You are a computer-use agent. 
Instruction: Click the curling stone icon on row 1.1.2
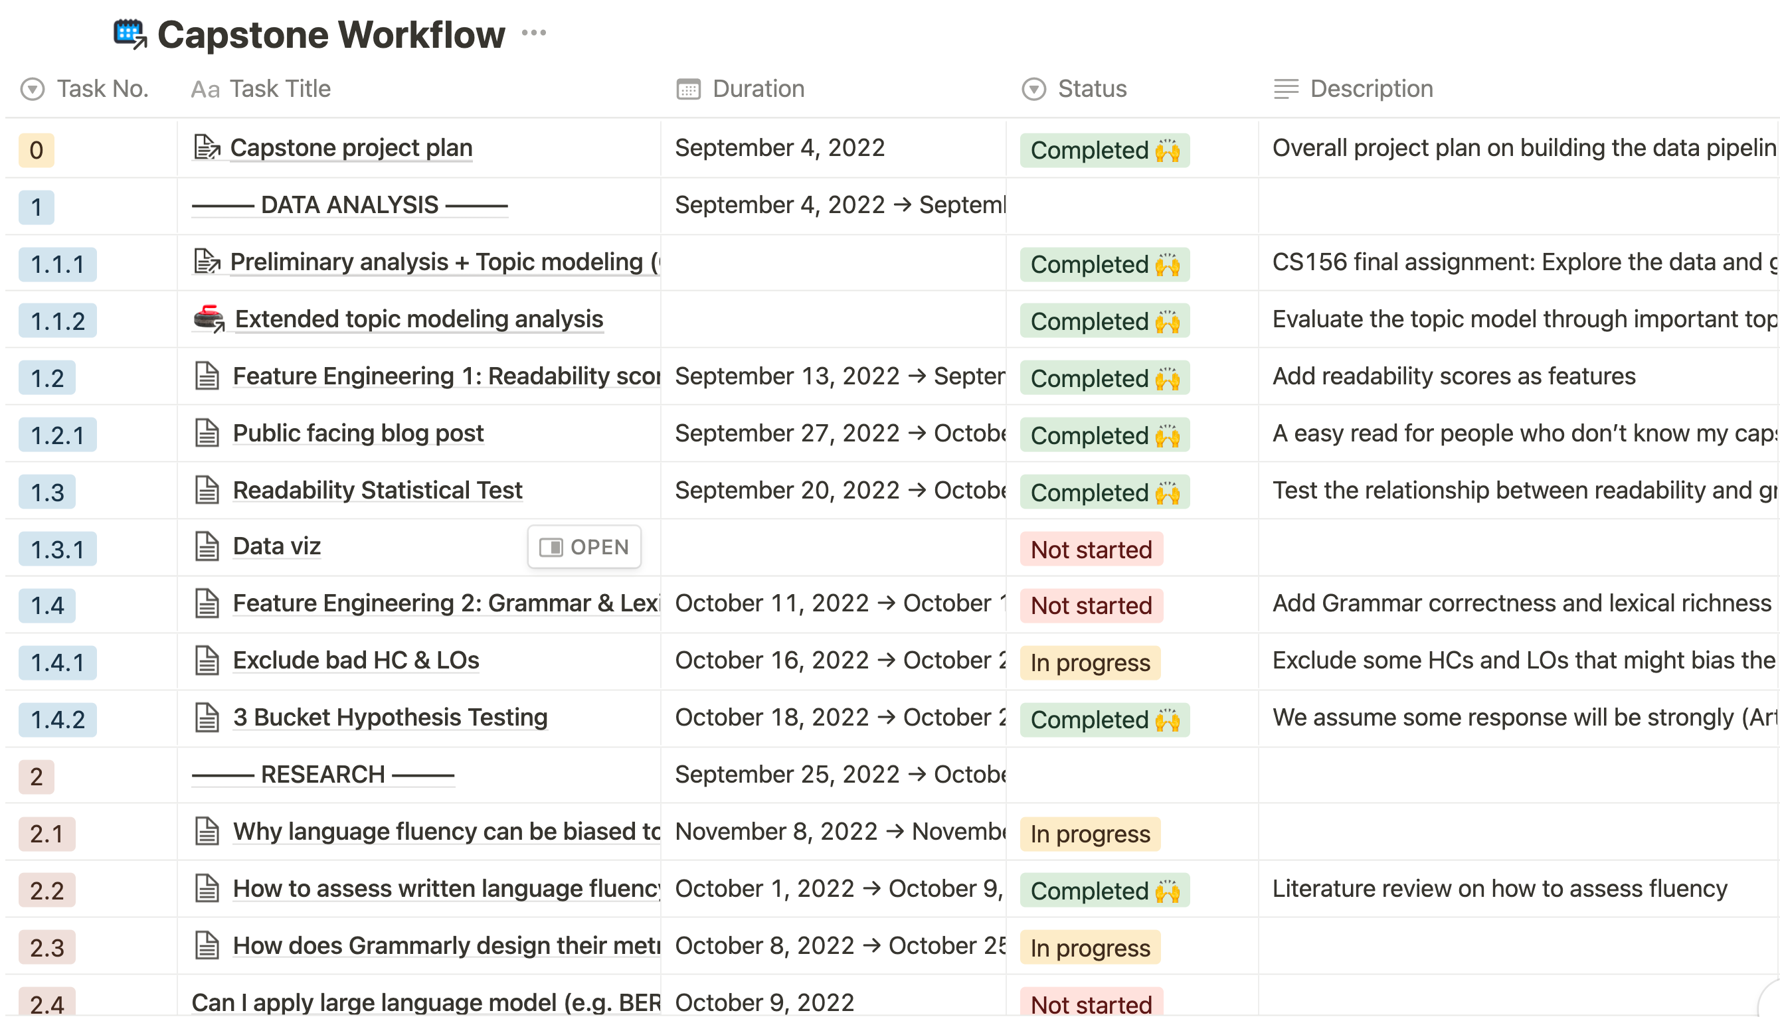pyautogui.click(x=209, y=319)
